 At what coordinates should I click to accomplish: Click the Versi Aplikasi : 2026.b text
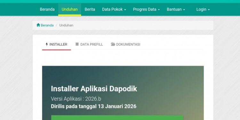(x=76, y=99)
